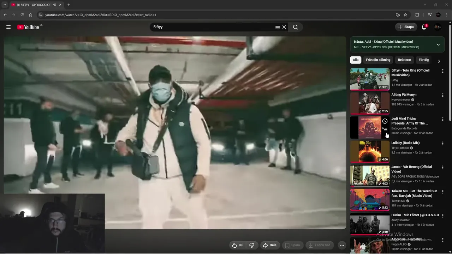This screenshot has width=452, height=254.
Task: Open the YouTube hamburger guide menu
Action: pos(8,27)
